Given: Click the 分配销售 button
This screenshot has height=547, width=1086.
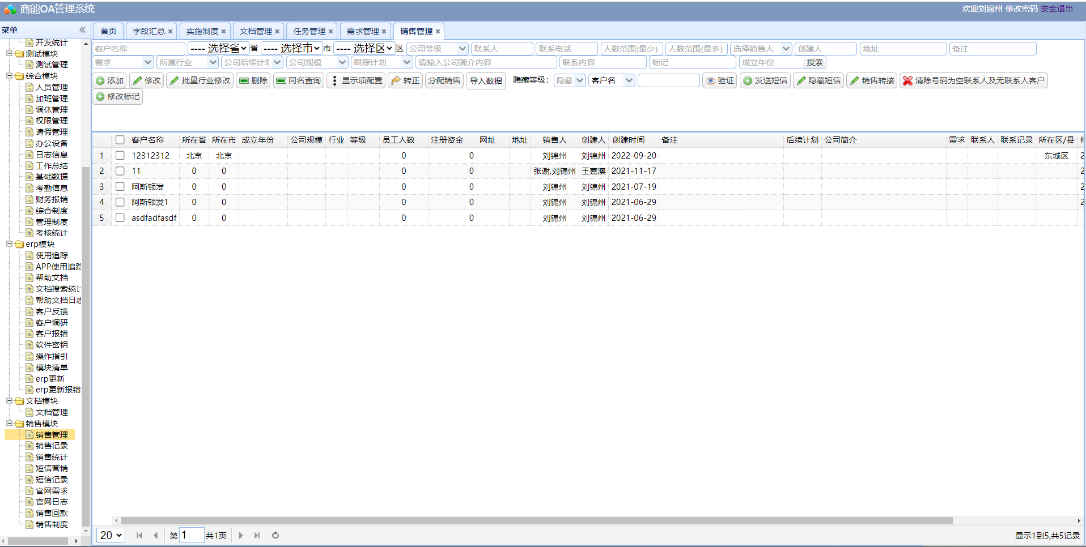Looking at the screenshot, I should (x=444, y=80).
